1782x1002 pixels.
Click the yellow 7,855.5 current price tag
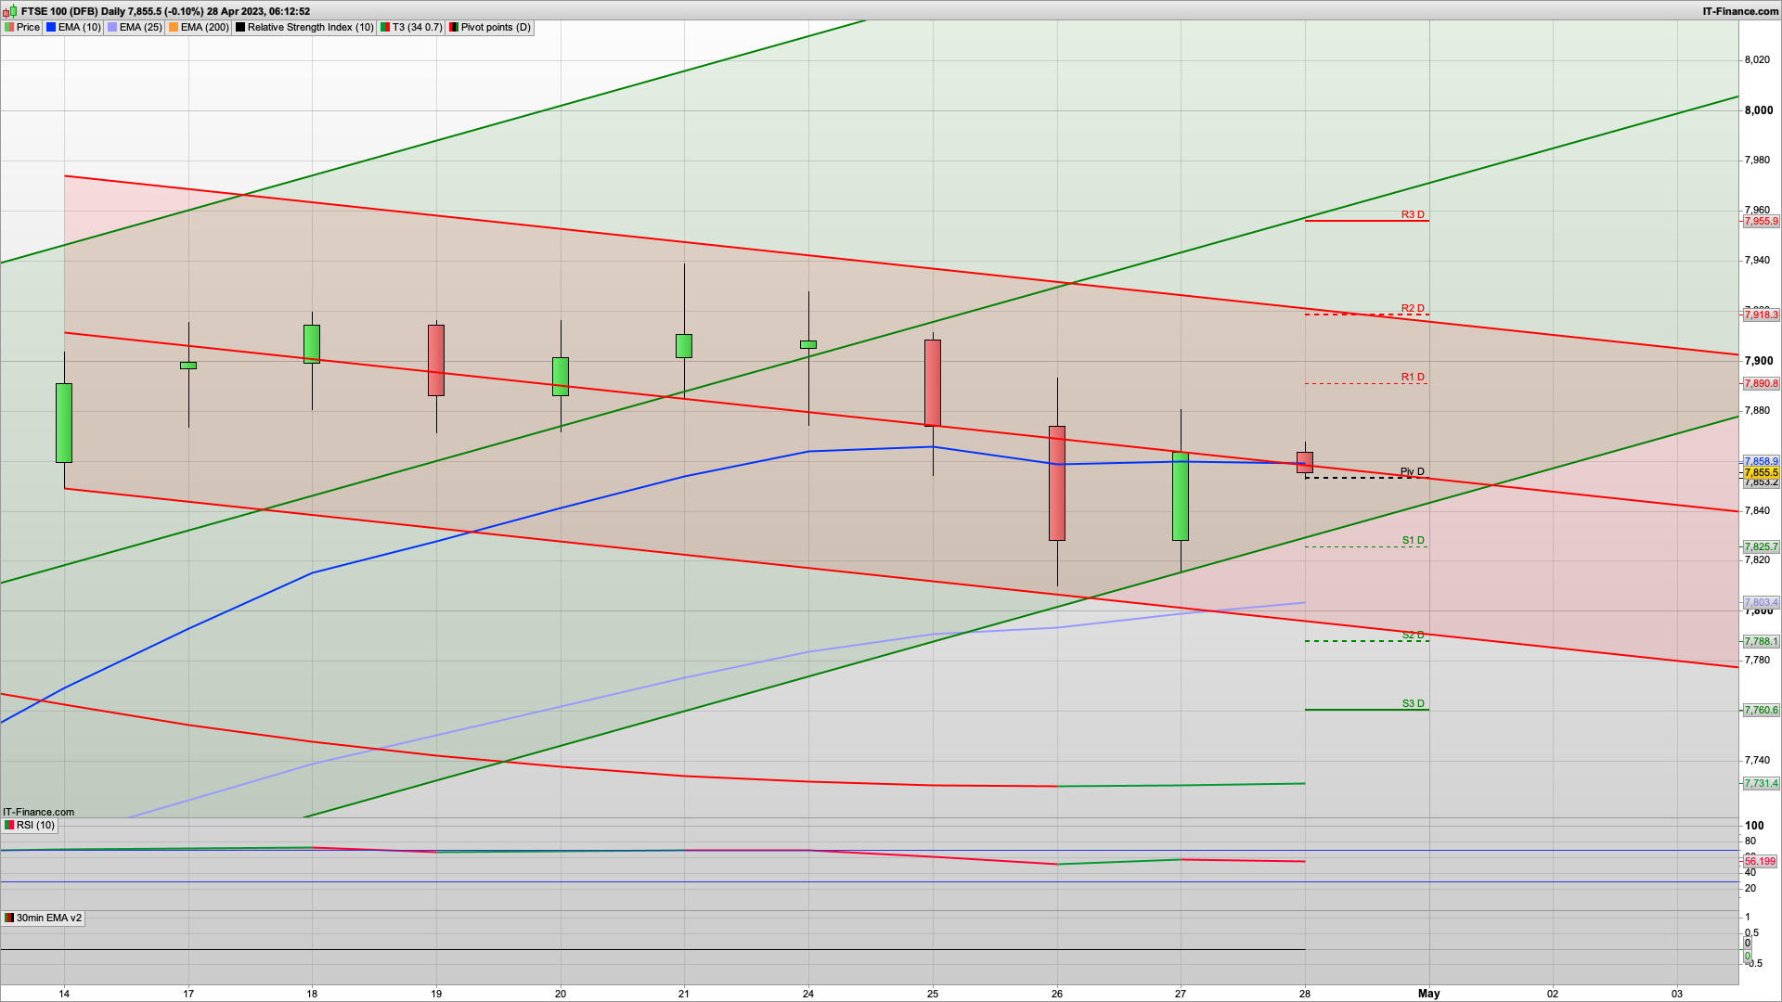coord(1761,472)
